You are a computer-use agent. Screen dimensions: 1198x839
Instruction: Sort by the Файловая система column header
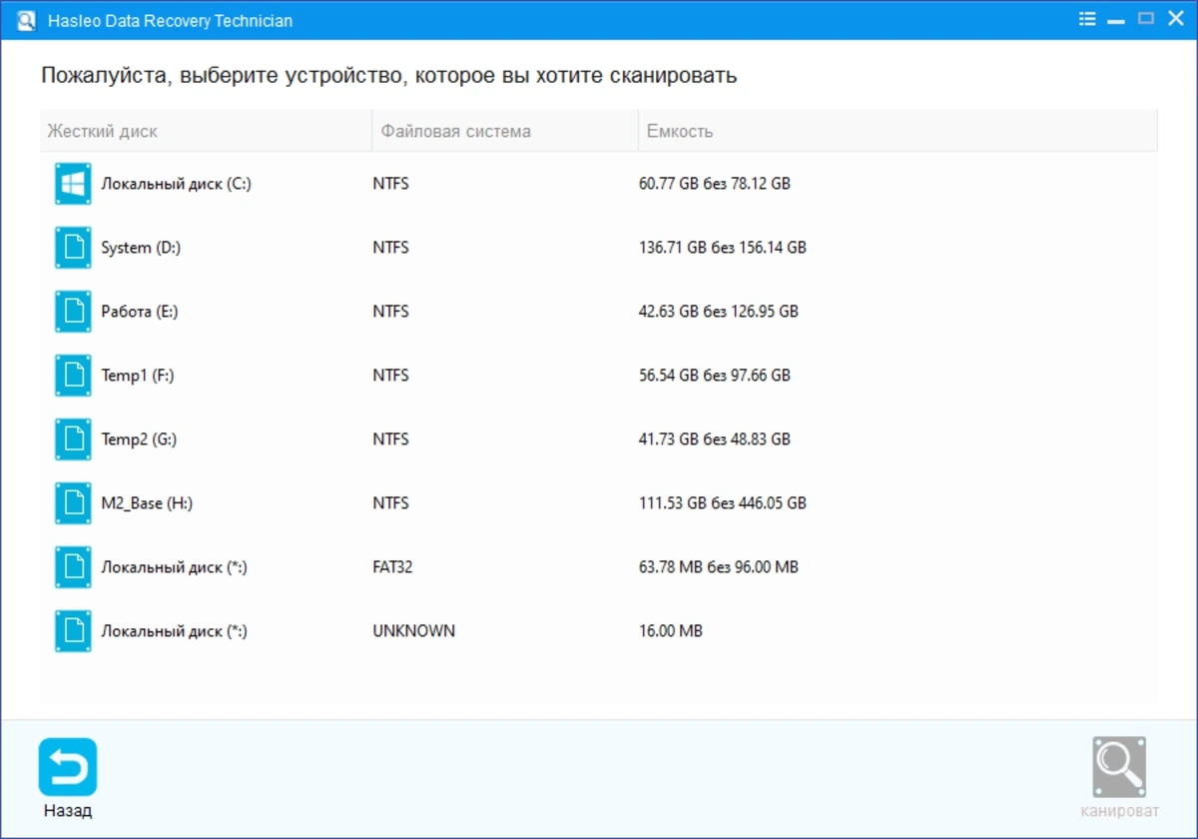[505, 131]
